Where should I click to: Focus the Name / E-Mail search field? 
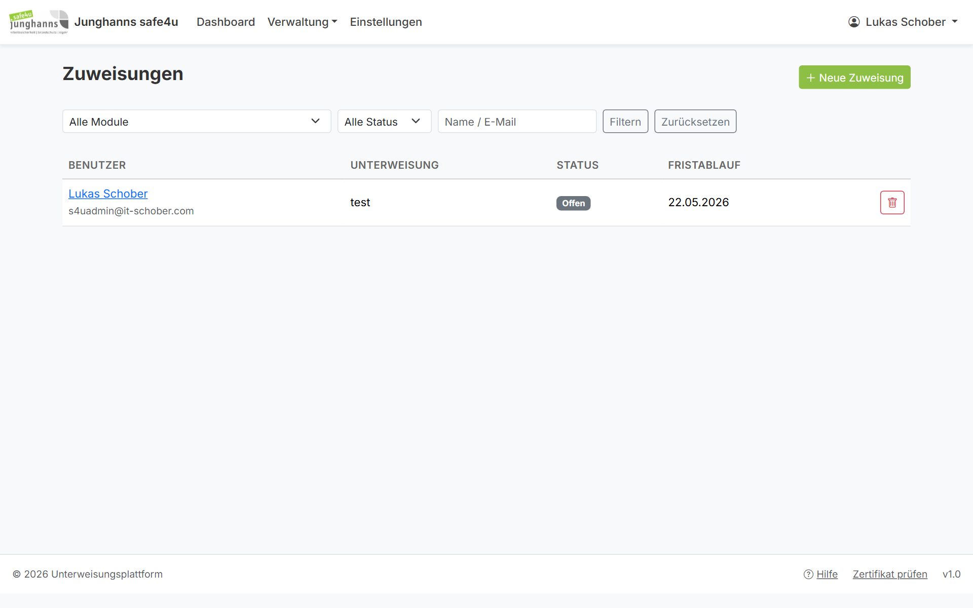click(517, 122)
